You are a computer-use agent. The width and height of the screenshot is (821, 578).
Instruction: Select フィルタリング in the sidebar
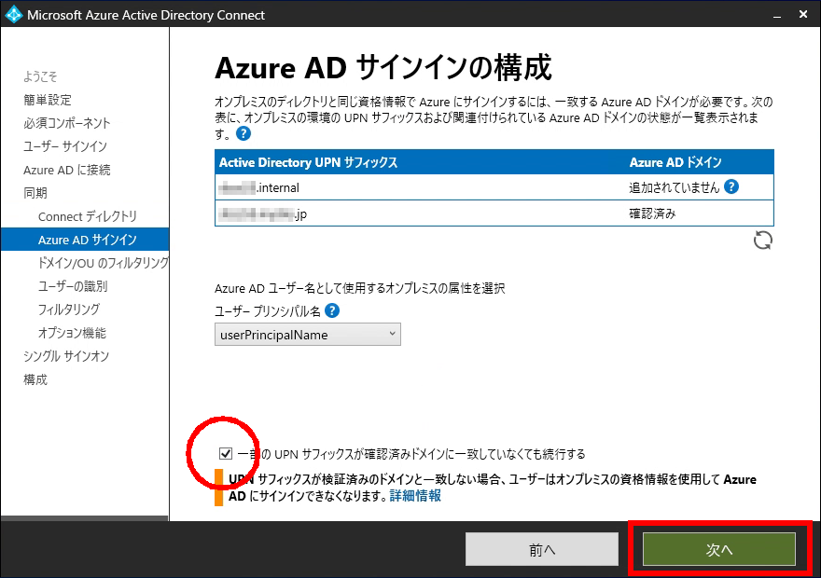pyautogui.click(x=69, y=310)
